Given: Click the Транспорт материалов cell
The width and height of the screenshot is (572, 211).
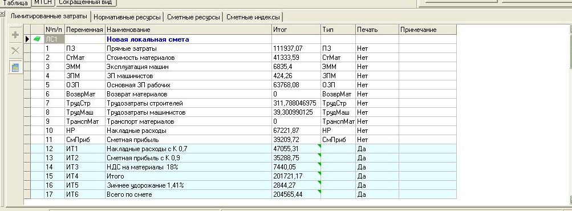Looking at the screenshot, I should point(188,121).
